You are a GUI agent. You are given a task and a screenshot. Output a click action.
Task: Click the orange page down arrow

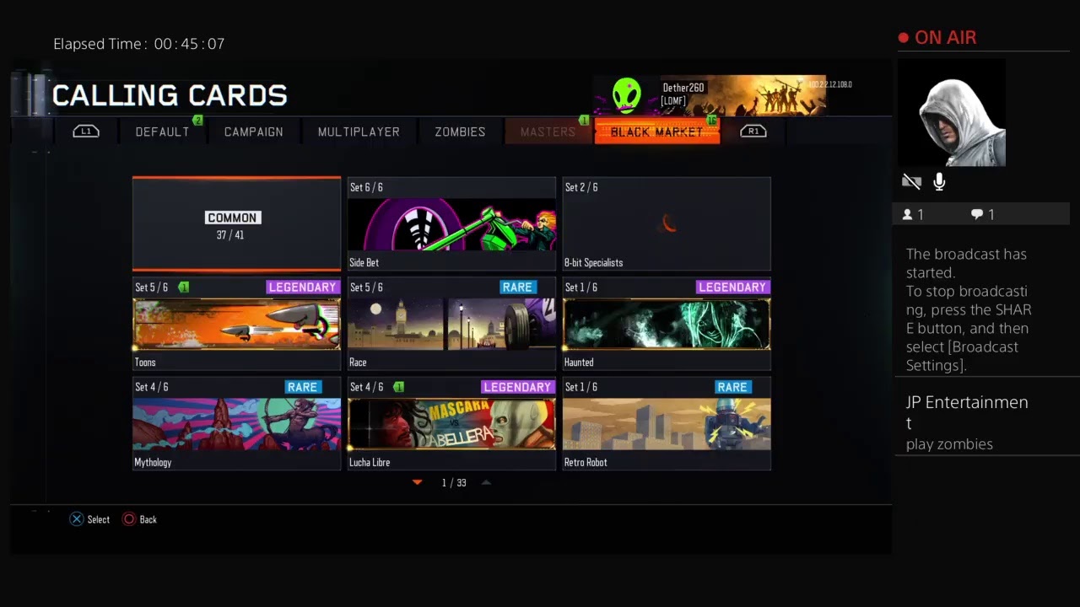[x=417, y=482]
